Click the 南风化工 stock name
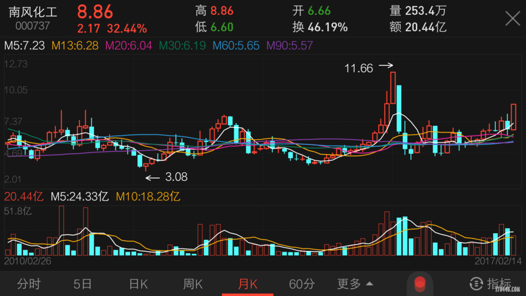 coord(33,12)
